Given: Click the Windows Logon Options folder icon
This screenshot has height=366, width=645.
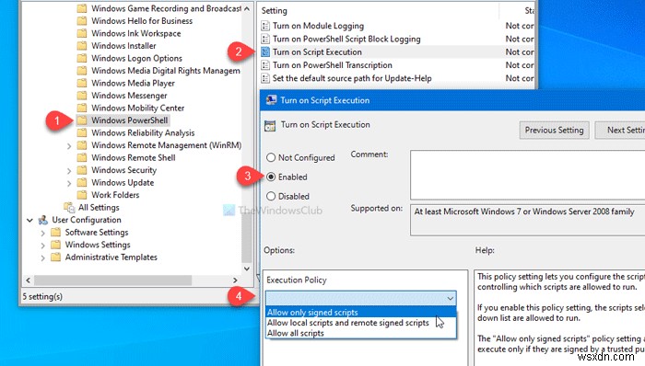Looking at the screenshot, I should 82,58.
